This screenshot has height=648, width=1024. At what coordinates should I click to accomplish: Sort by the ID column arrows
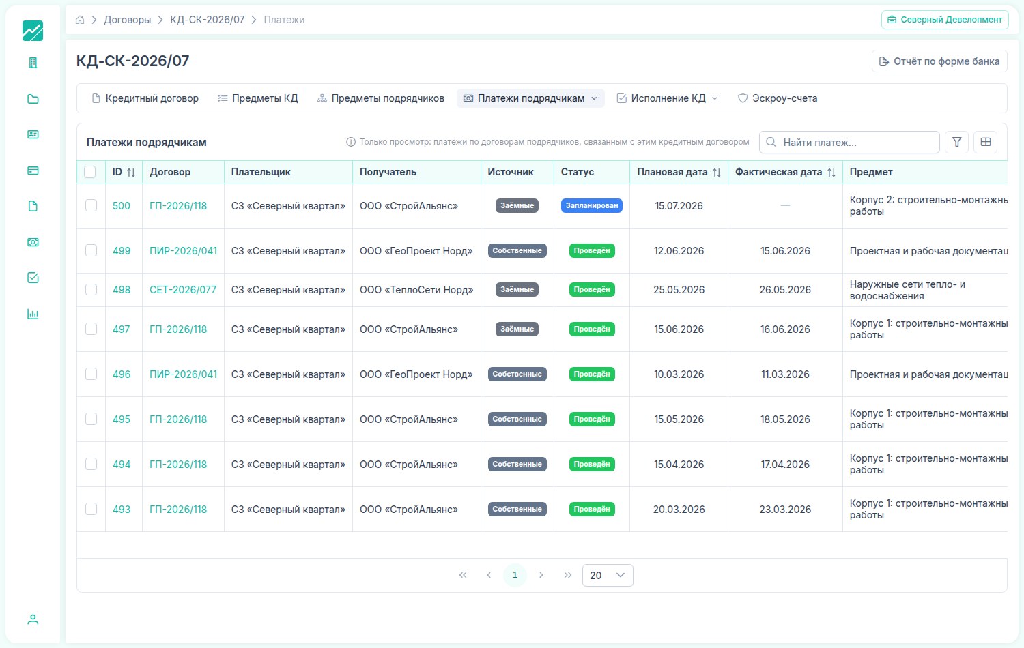[x=131, y=173]
